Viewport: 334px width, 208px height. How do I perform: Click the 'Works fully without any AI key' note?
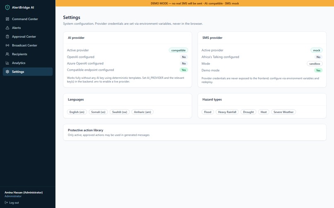click(126, 80)
